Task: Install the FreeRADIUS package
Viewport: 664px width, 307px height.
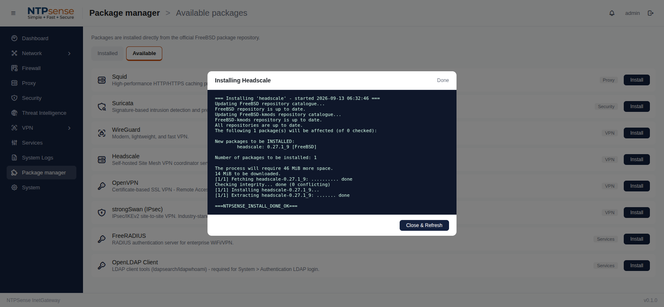Action: (637, 239)
